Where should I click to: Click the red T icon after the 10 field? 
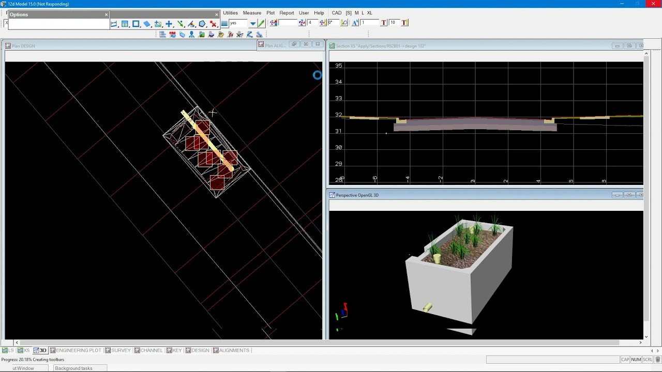(404, 23)
